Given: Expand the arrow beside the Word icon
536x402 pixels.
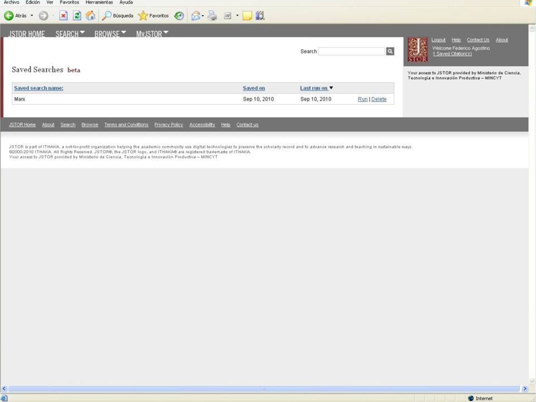Looking at the screenshot, I should click(237, 16).
